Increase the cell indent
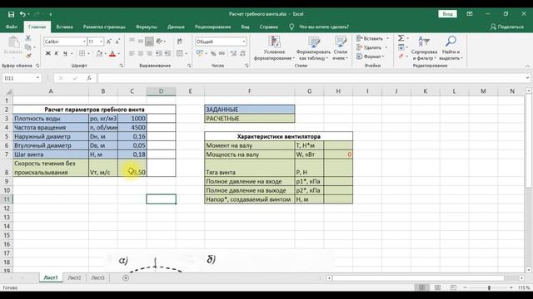 (167, 53)
